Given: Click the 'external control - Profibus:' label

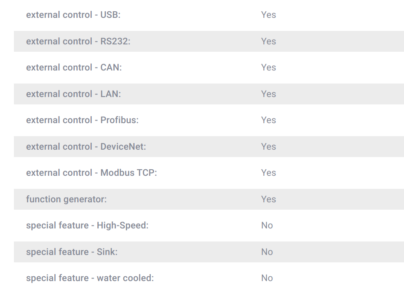Looking at the screenshot, I should click(82, 120).
